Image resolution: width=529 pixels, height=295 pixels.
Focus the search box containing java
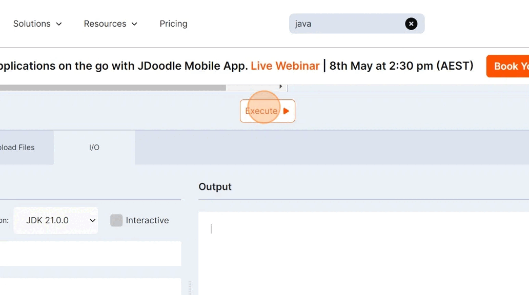coord(349,24)
